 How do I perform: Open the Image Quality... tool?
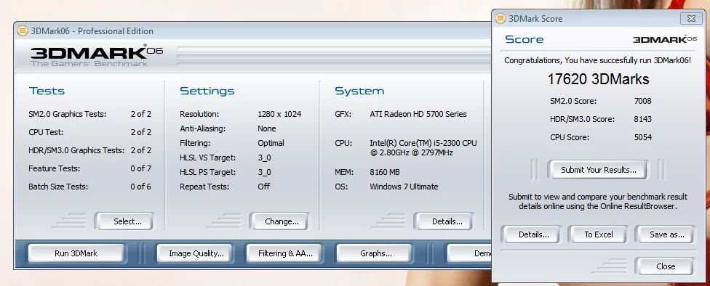point(195,253)
